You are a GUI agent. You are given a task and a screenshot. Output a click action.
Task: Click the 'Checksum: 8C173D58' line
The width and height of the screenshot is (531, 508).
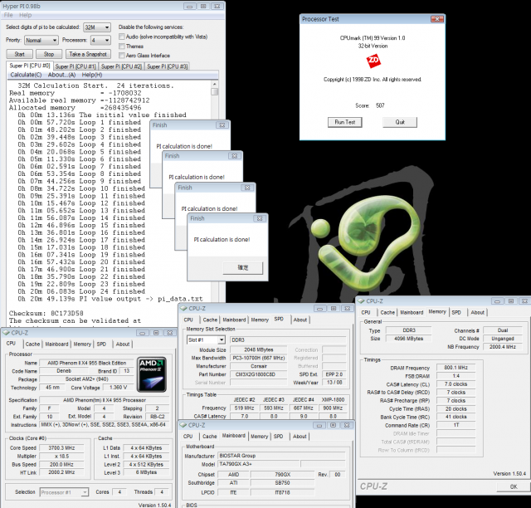coord(46,313)
